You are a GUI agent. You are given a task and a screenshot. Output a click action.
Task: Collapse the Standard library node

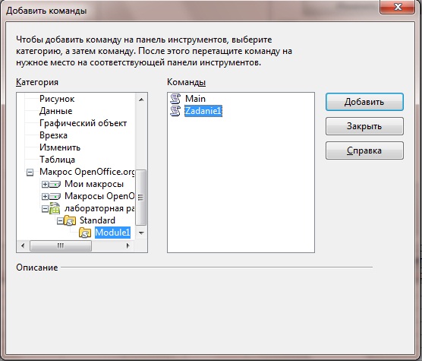click(x=60, y=221)
